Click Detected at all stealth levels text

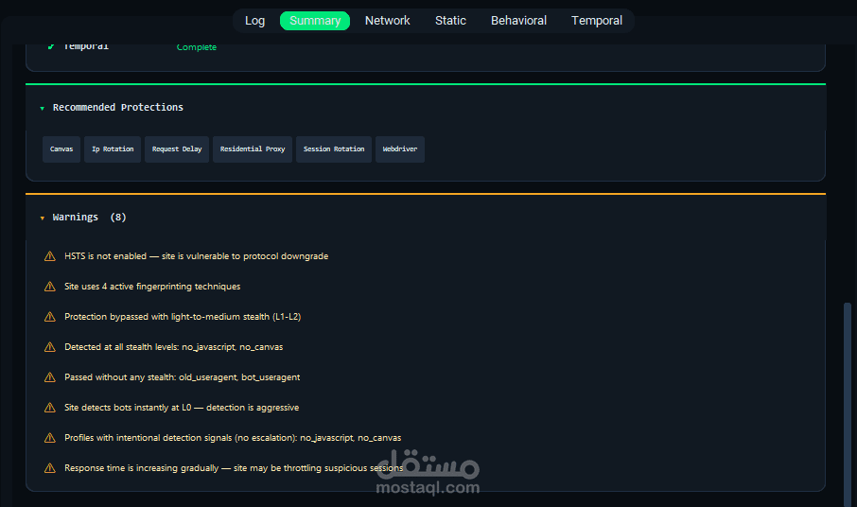(174, 347)
